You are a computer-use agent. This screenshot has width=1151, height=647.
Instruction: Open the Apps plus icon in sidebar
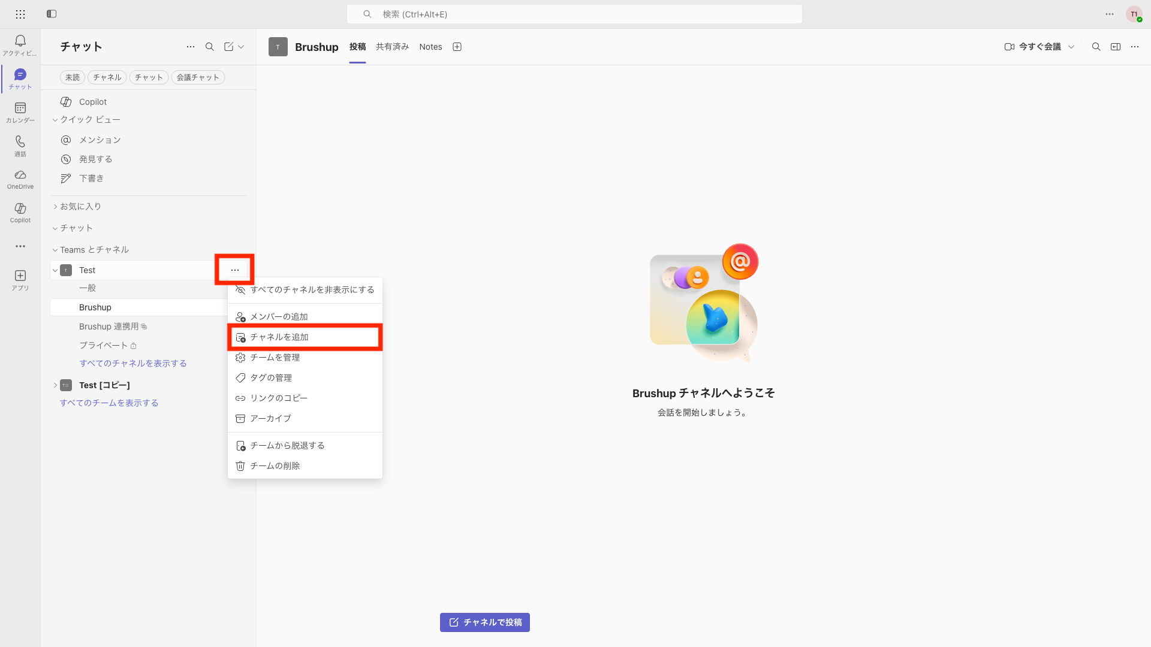pyautogui.click(x=20, y=280)
